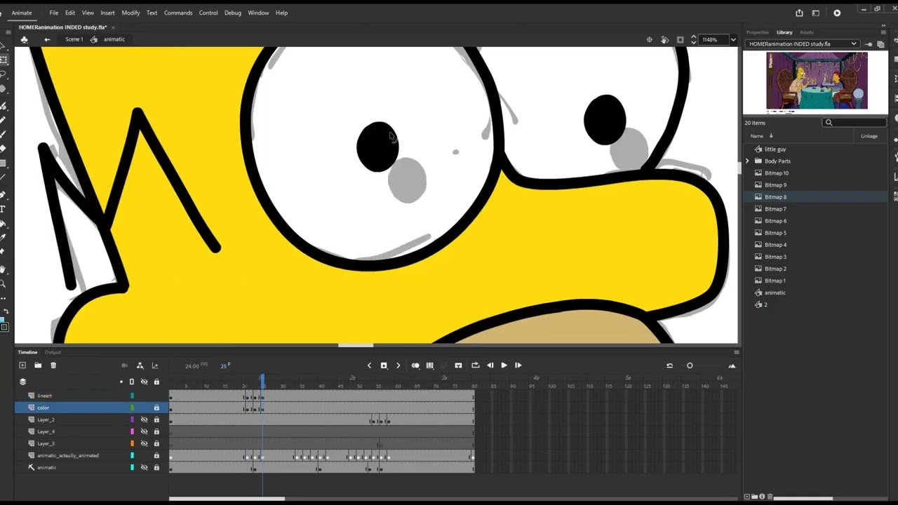Viewport: 898px width, 505px height.
Task: Expand the Body Parts library folder
Action: pyautogui.click(x=748, y=161)
